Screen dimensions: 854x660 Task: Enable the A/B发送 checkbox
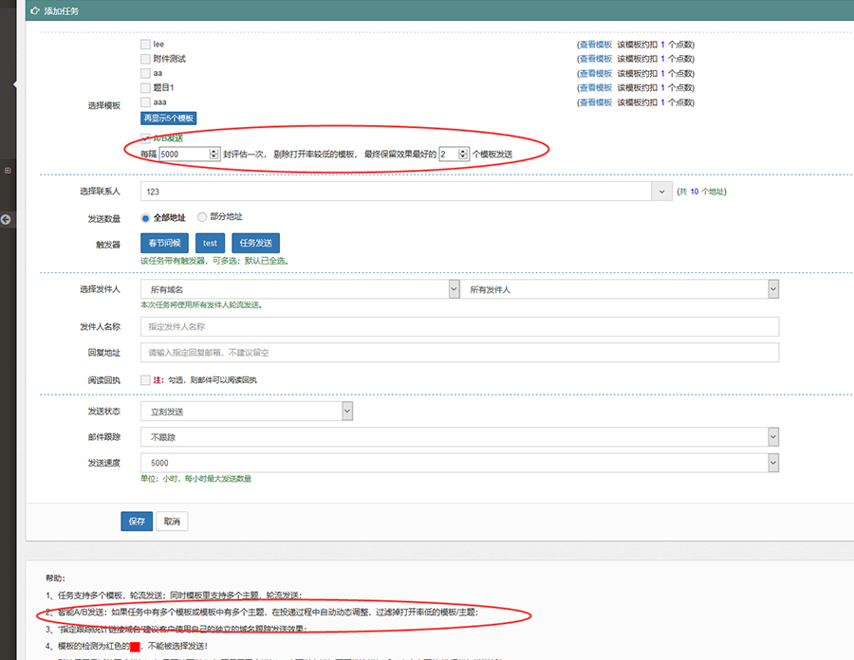(145, 137)
